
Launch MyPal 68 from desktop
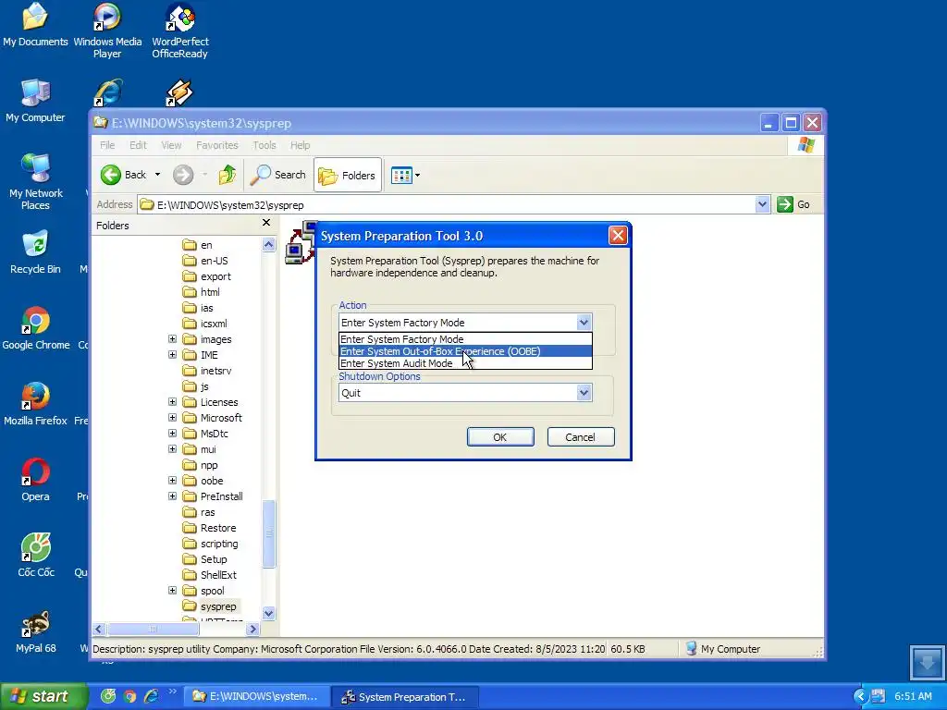click(36, 631)
